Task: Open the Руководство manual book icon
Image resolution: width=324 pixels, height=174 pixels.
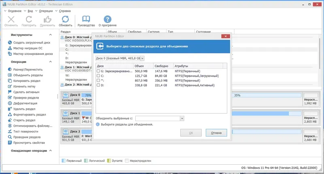Action: click(x=86, y=19)
